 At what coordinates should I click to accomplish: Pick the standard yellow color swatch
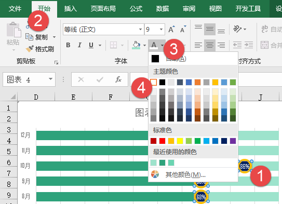pyautogui.click(x=180, y=141)
